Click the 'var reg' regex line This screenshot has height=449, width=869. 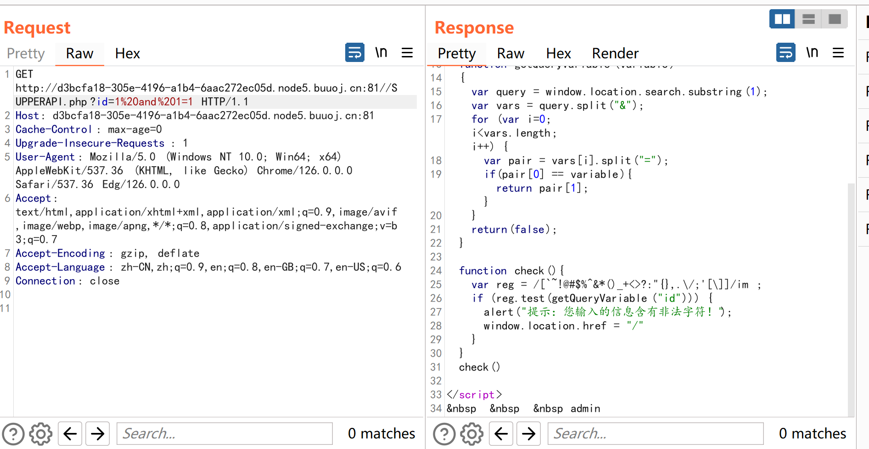[616, 285]
